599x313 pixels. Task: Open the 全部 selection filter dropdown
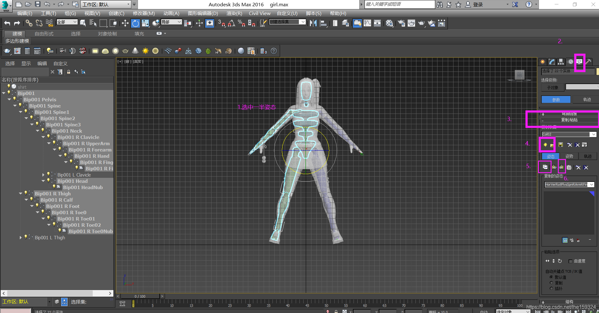pos(67,22)
